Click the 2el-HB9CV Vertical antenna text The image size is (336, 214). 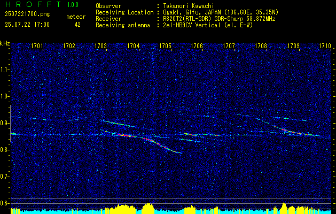pyautogui.click(x=208, y=25)
